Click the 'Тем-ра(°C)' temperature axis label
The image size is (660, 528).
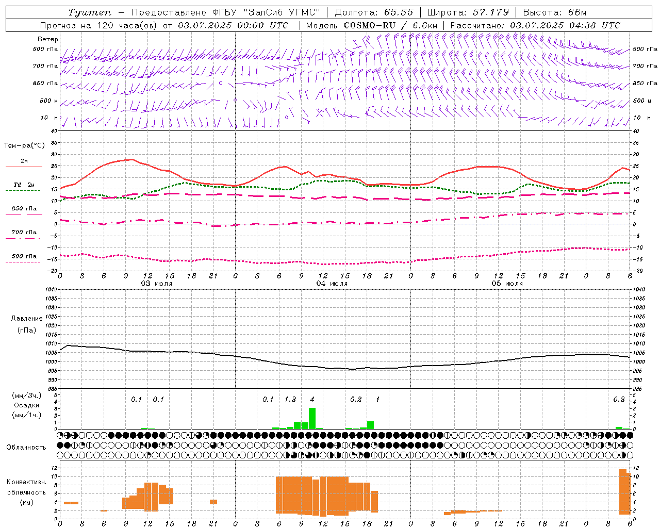point(24,146)
